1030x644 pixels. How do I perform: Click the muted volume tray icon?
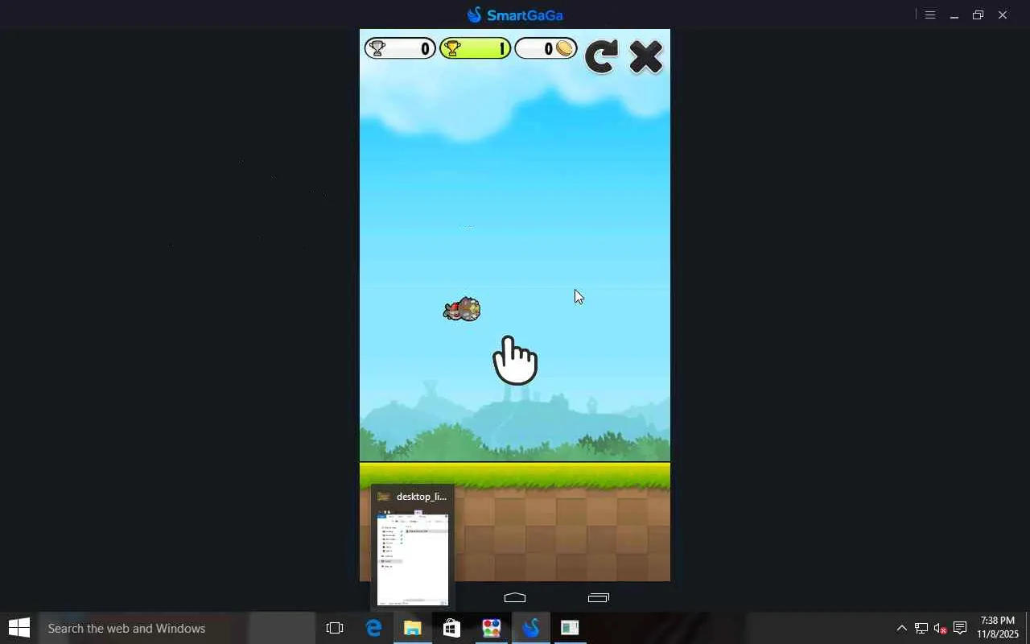[940, 628]
